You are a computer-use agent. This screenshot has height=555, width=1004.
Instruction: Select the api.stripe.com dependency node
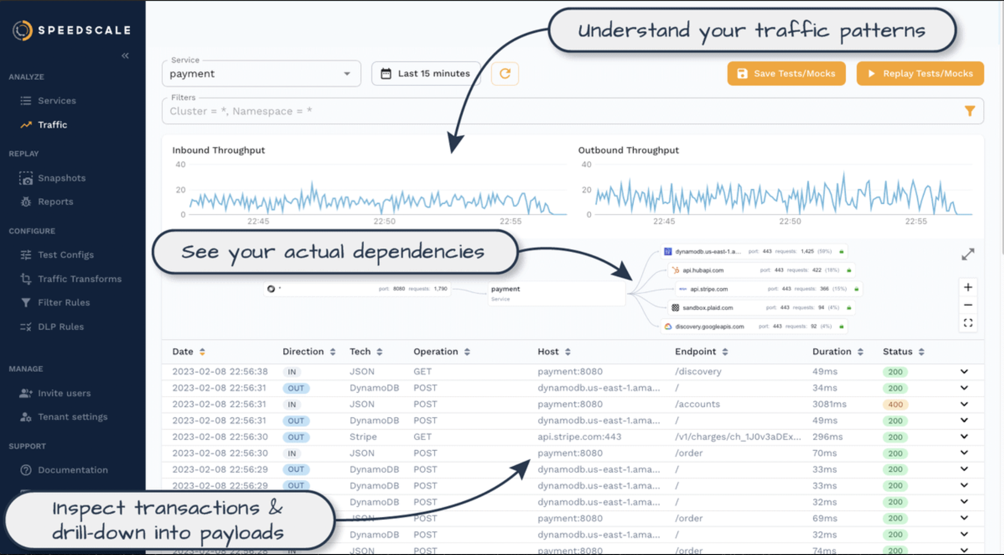pos(768,289)
